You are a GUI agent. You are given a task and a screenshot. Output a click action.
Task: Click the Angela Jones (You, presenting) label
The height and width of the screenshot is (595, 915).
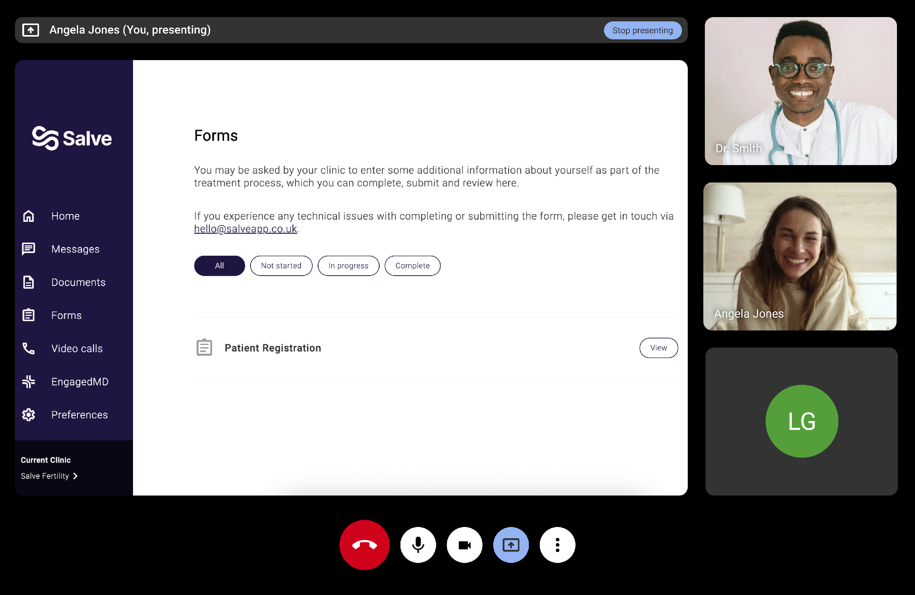tap(130, 30)
